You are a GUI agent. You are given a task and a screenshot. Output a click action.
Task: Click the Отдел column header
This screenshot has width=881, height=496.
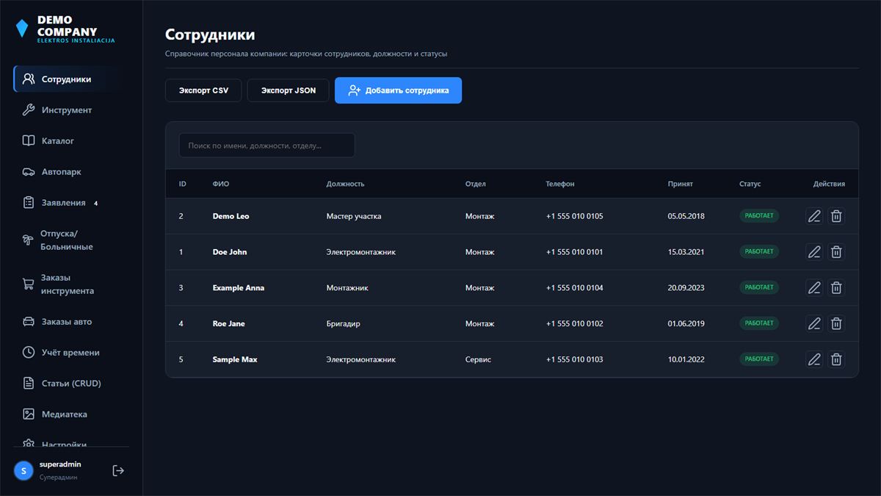point(476,184)
